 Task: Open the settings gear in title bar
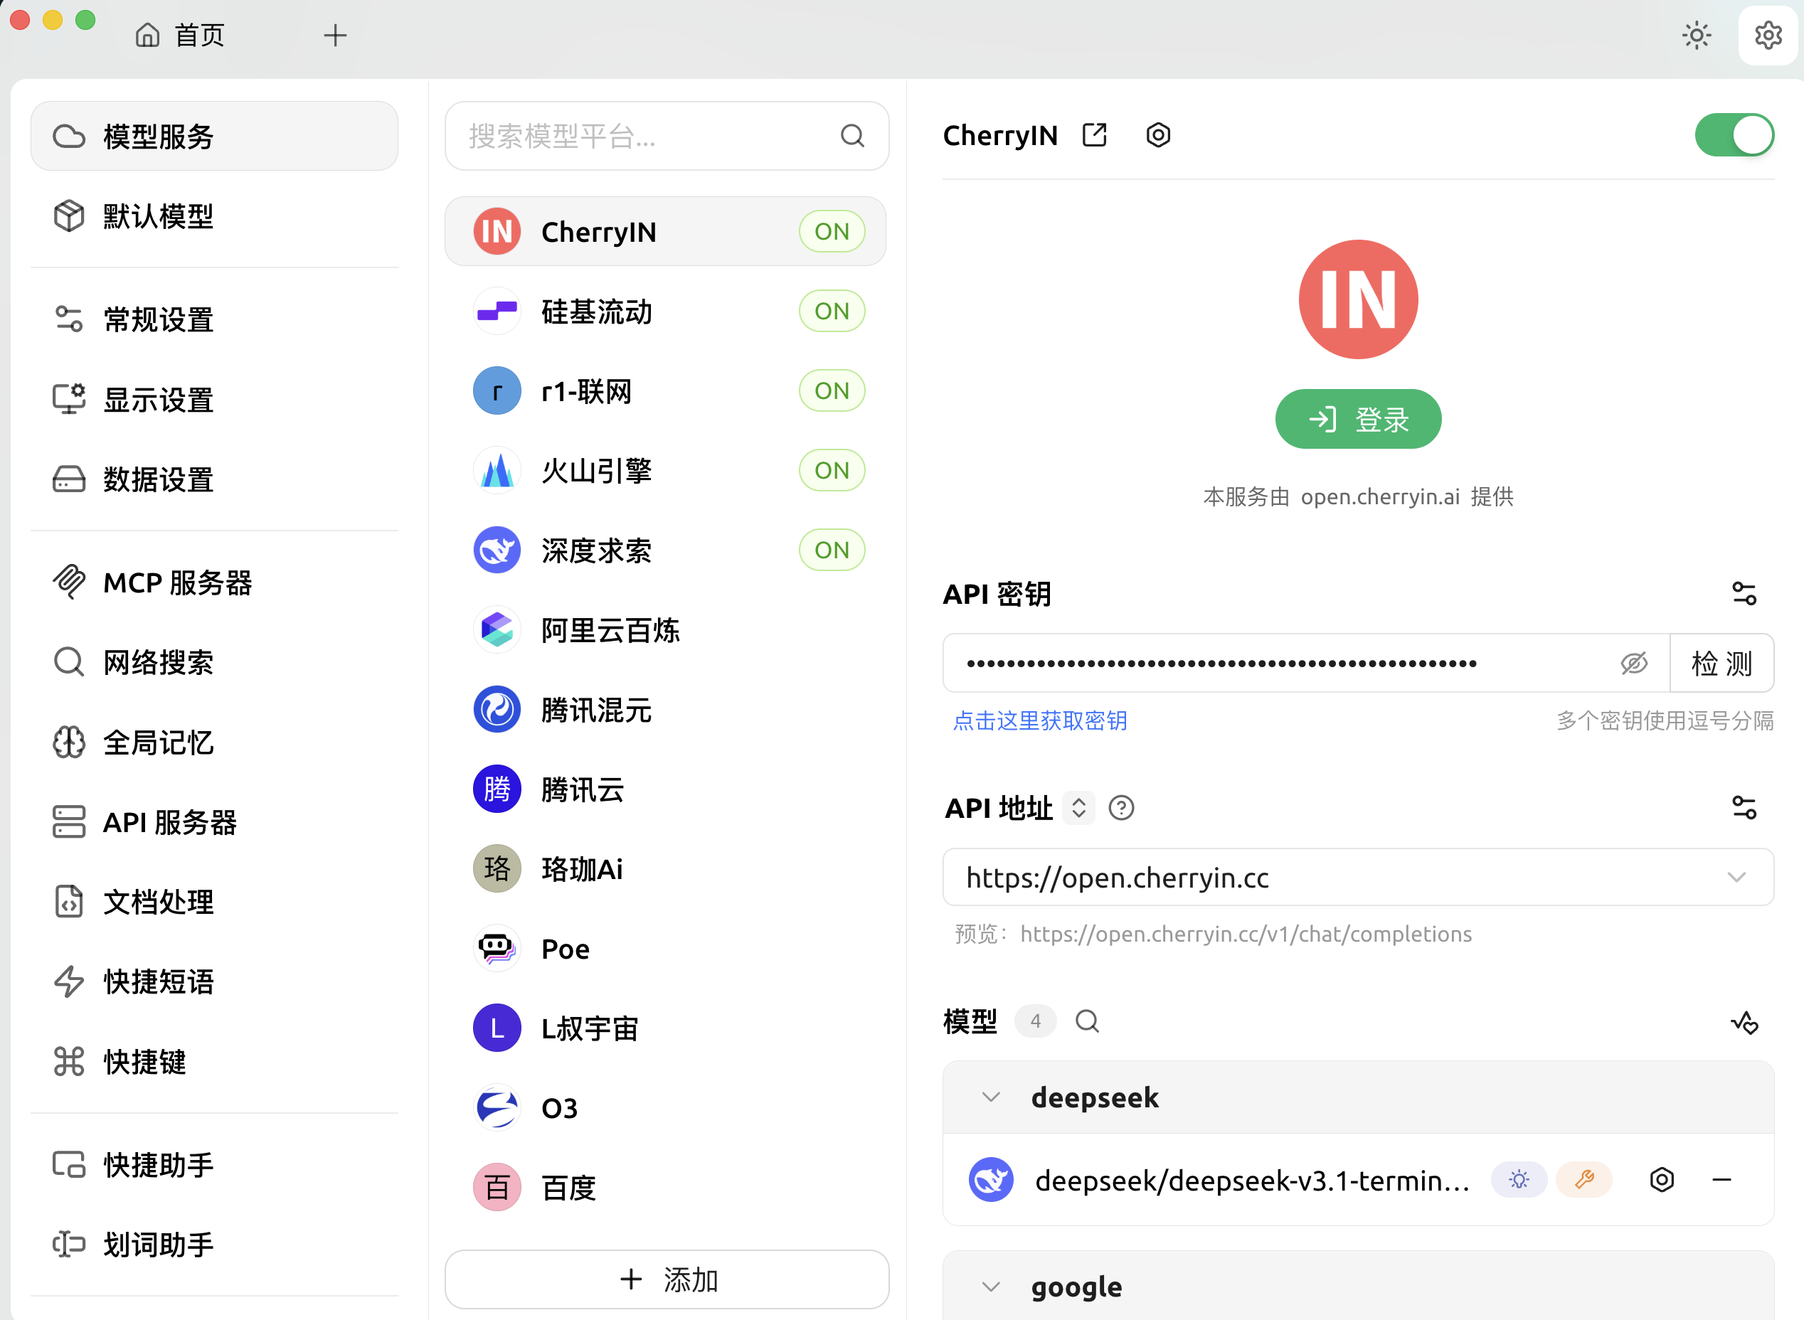(x=1767, y=35)
